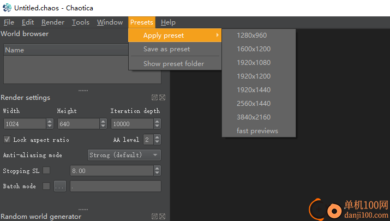Click the AA level input field
Screen dimensions: 390x221
[x=148, y=139]
